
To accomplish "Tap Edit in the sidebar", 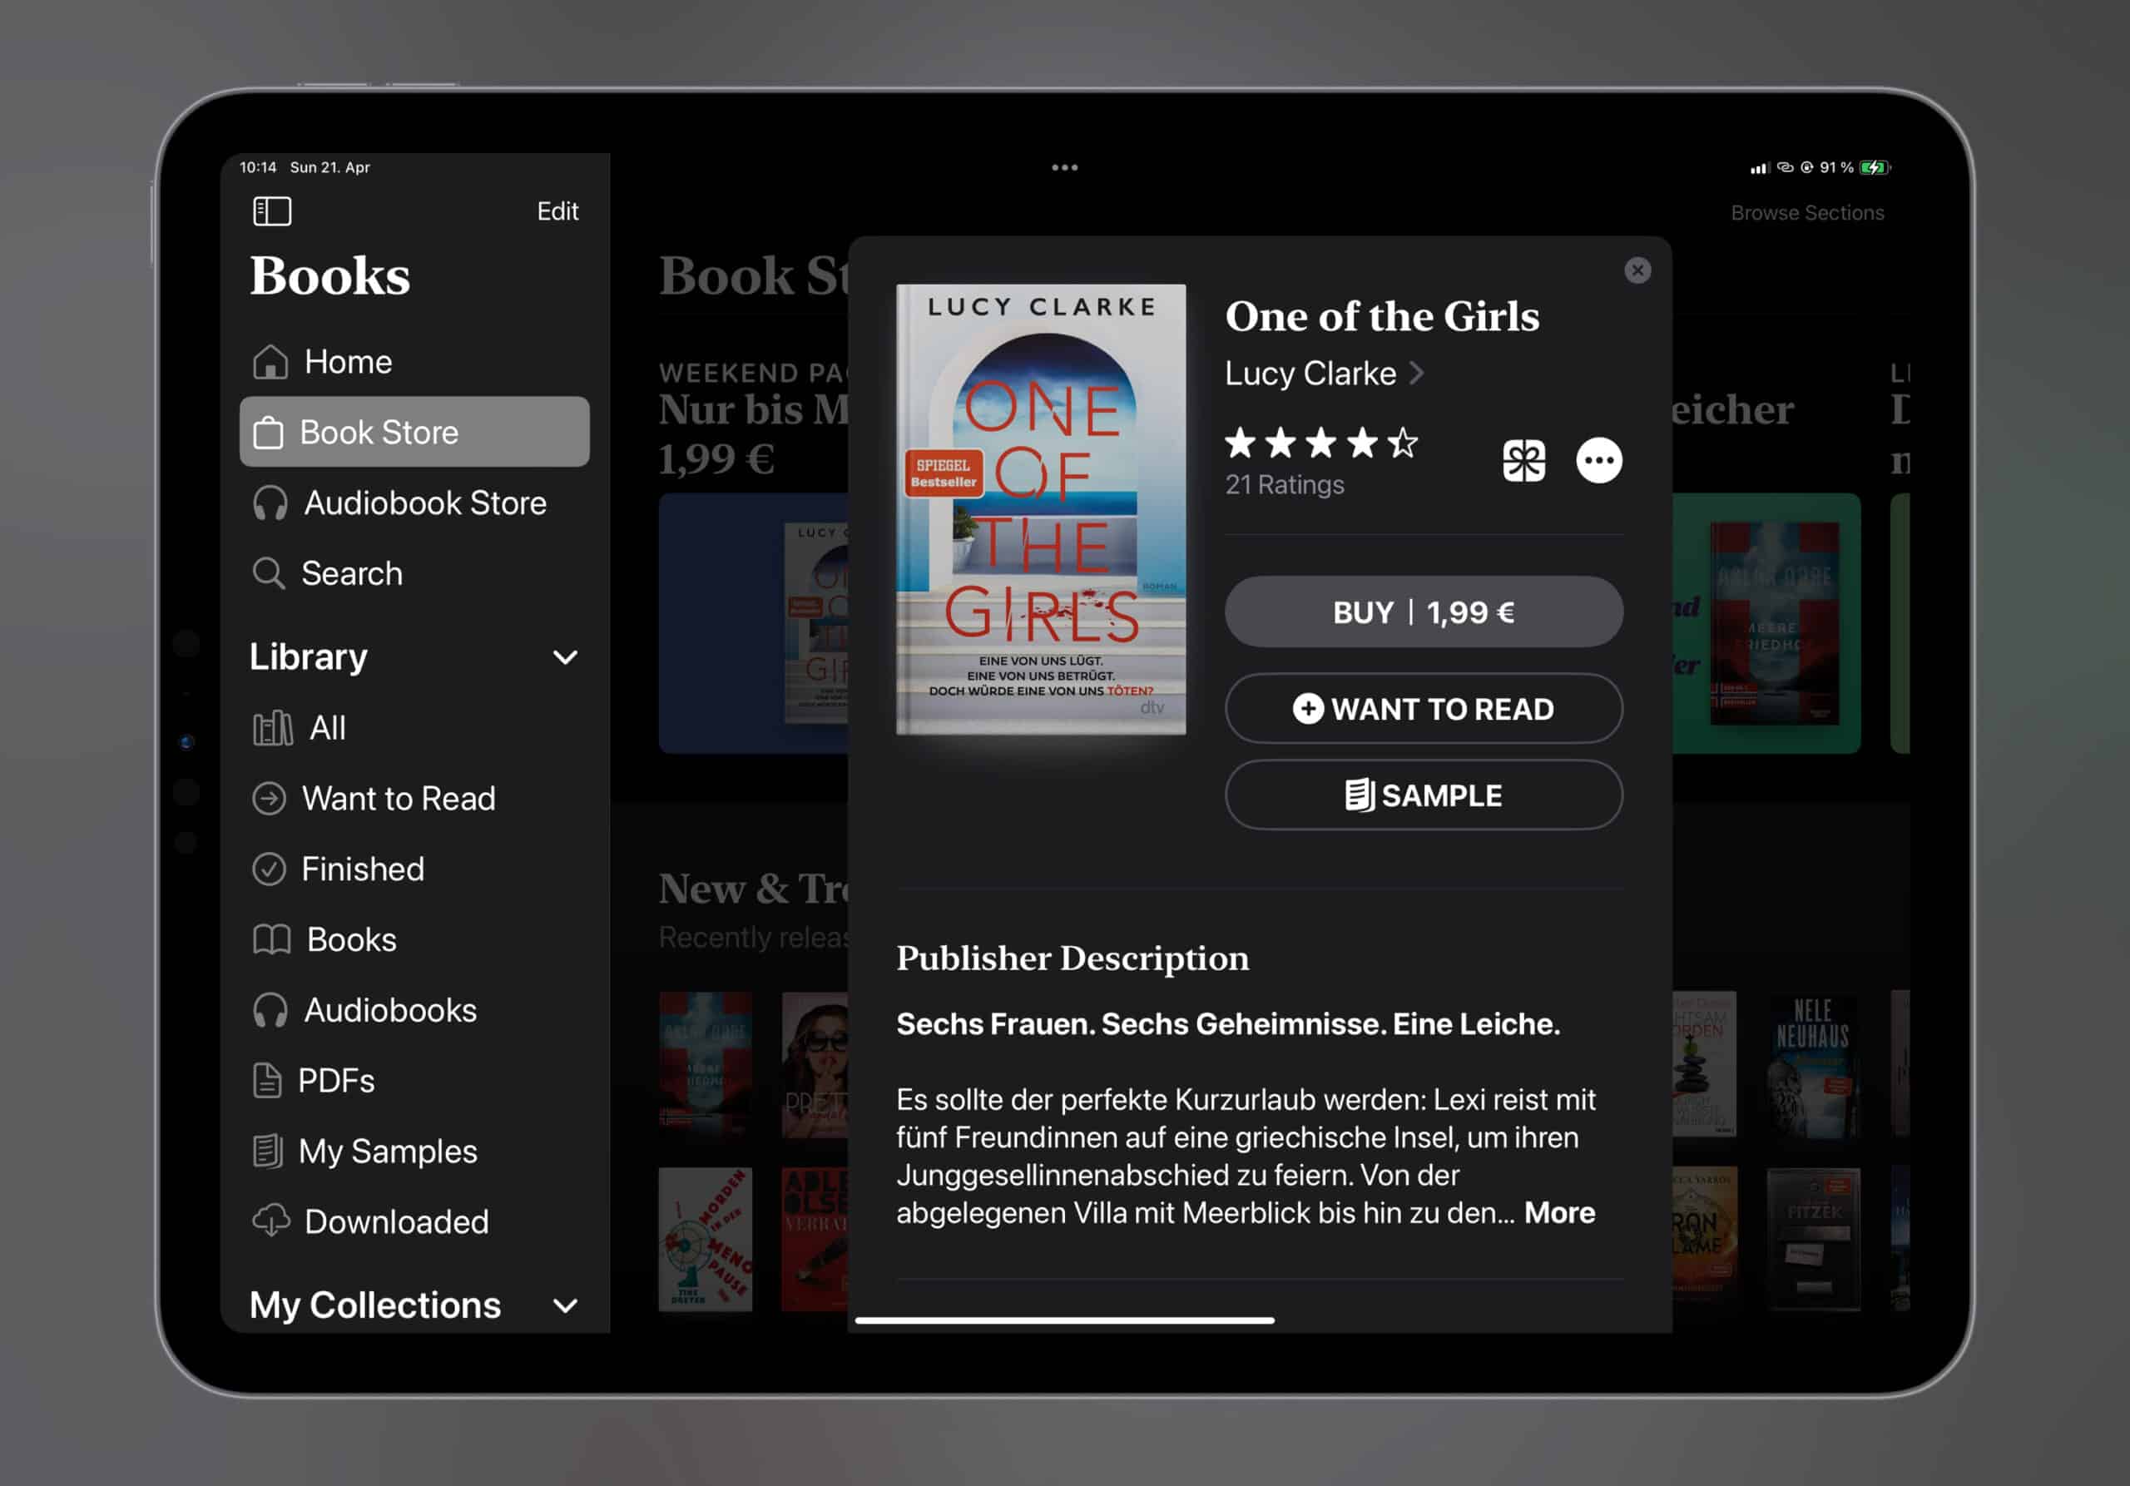I will (x=557, y=211).
